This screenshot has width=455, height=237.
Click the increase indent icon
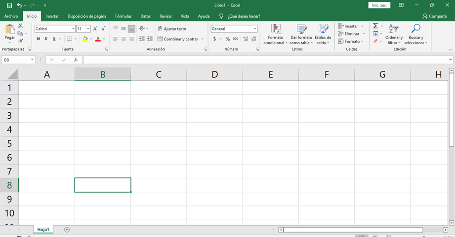(149, 39)
